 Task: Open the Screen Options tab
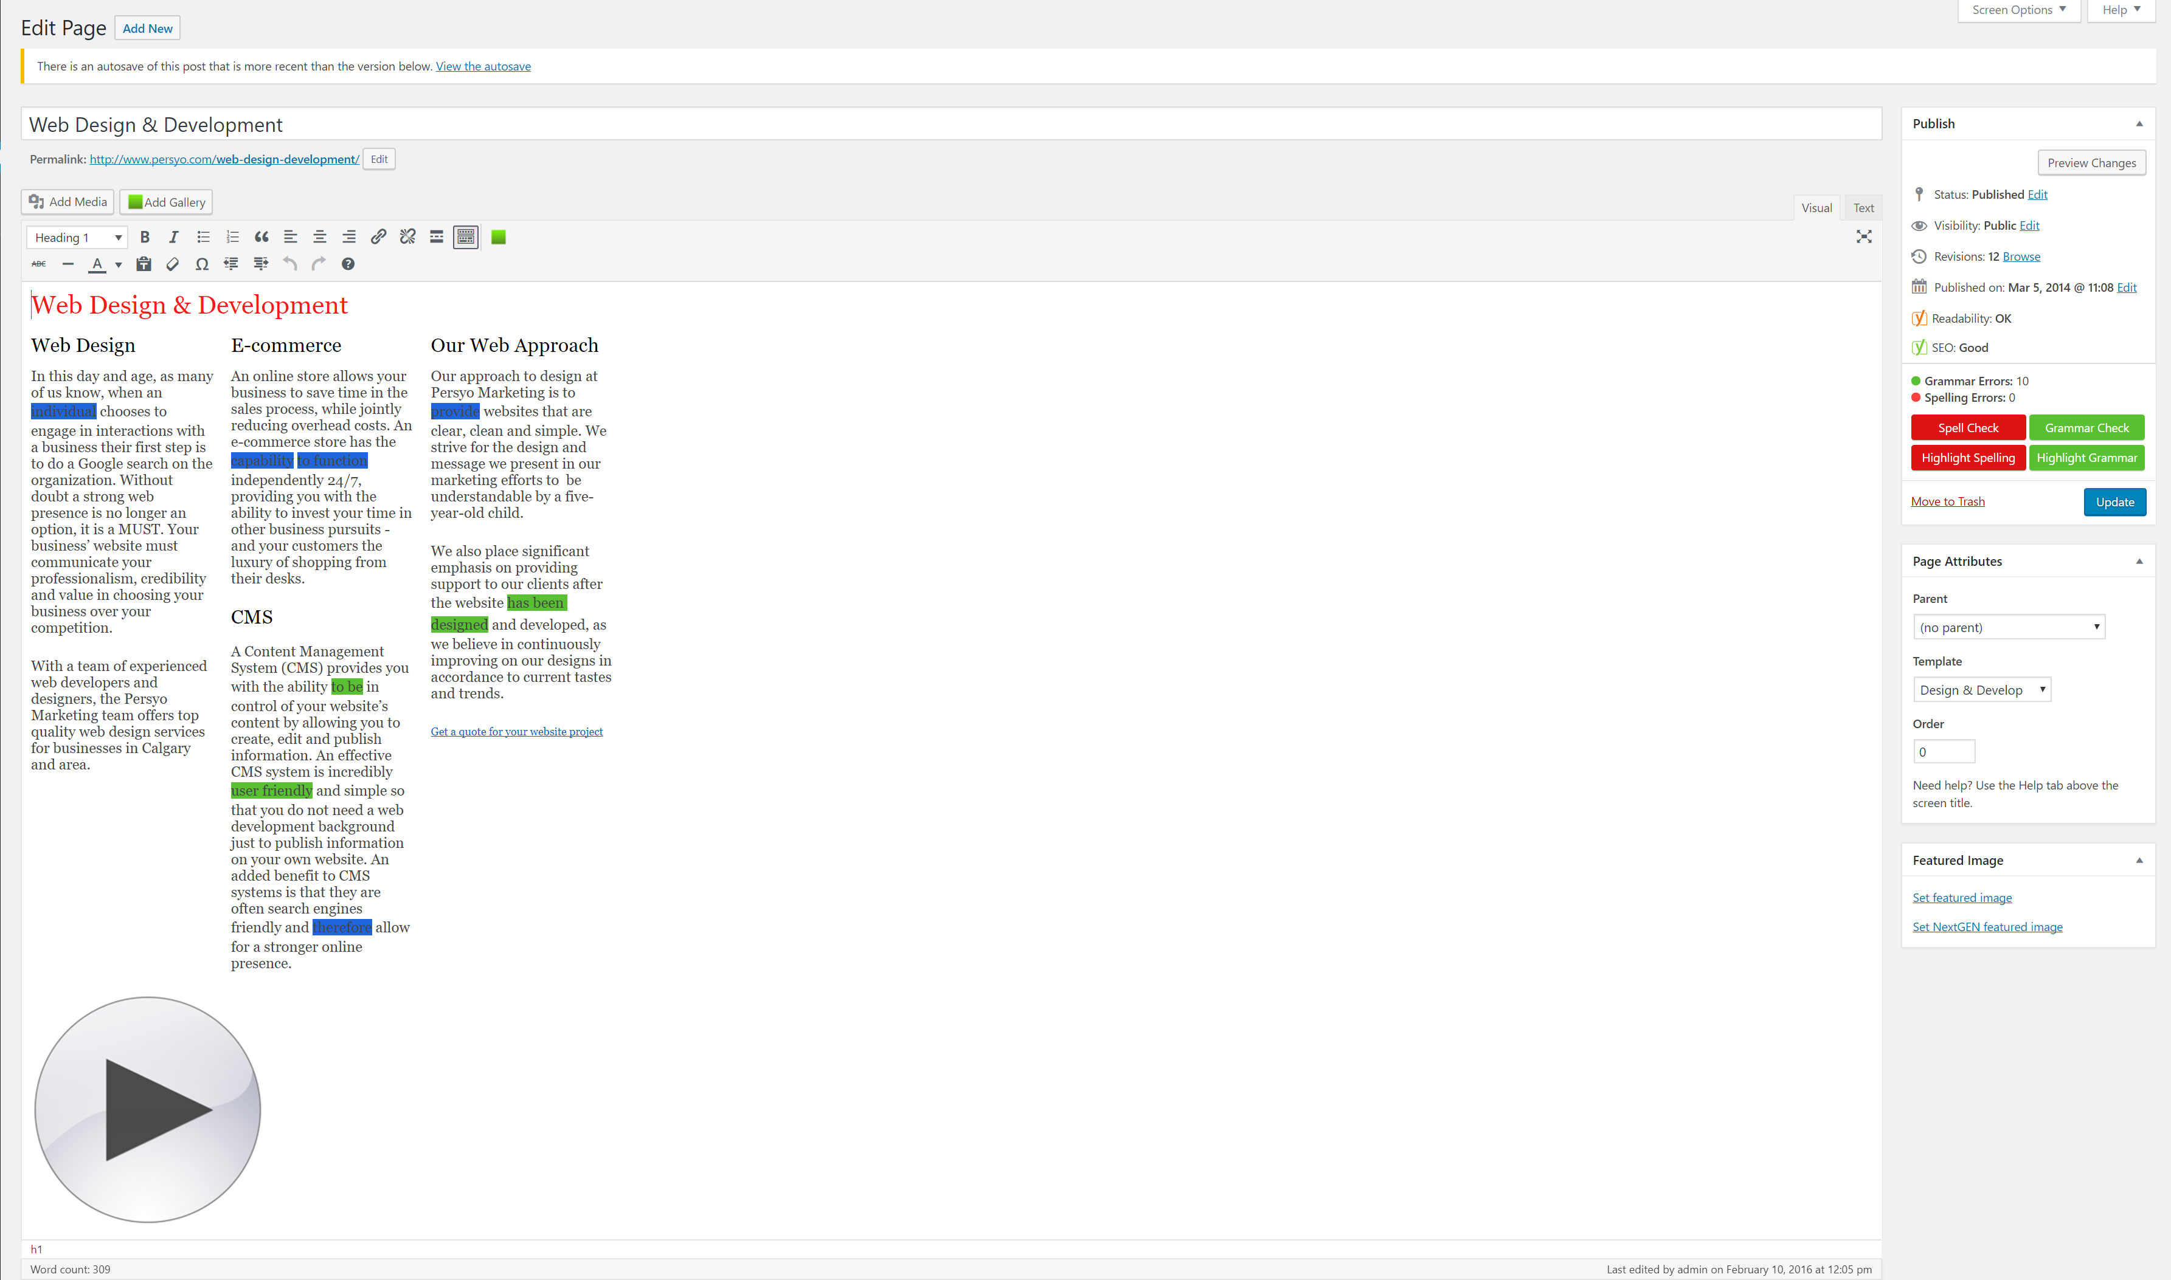tap(2018, 10)
